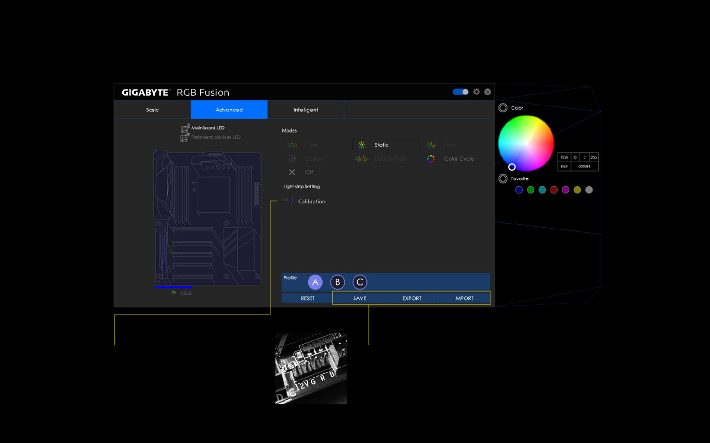Click the EXPORT button
The image size is (710, 443).
[x=412, y=298]
